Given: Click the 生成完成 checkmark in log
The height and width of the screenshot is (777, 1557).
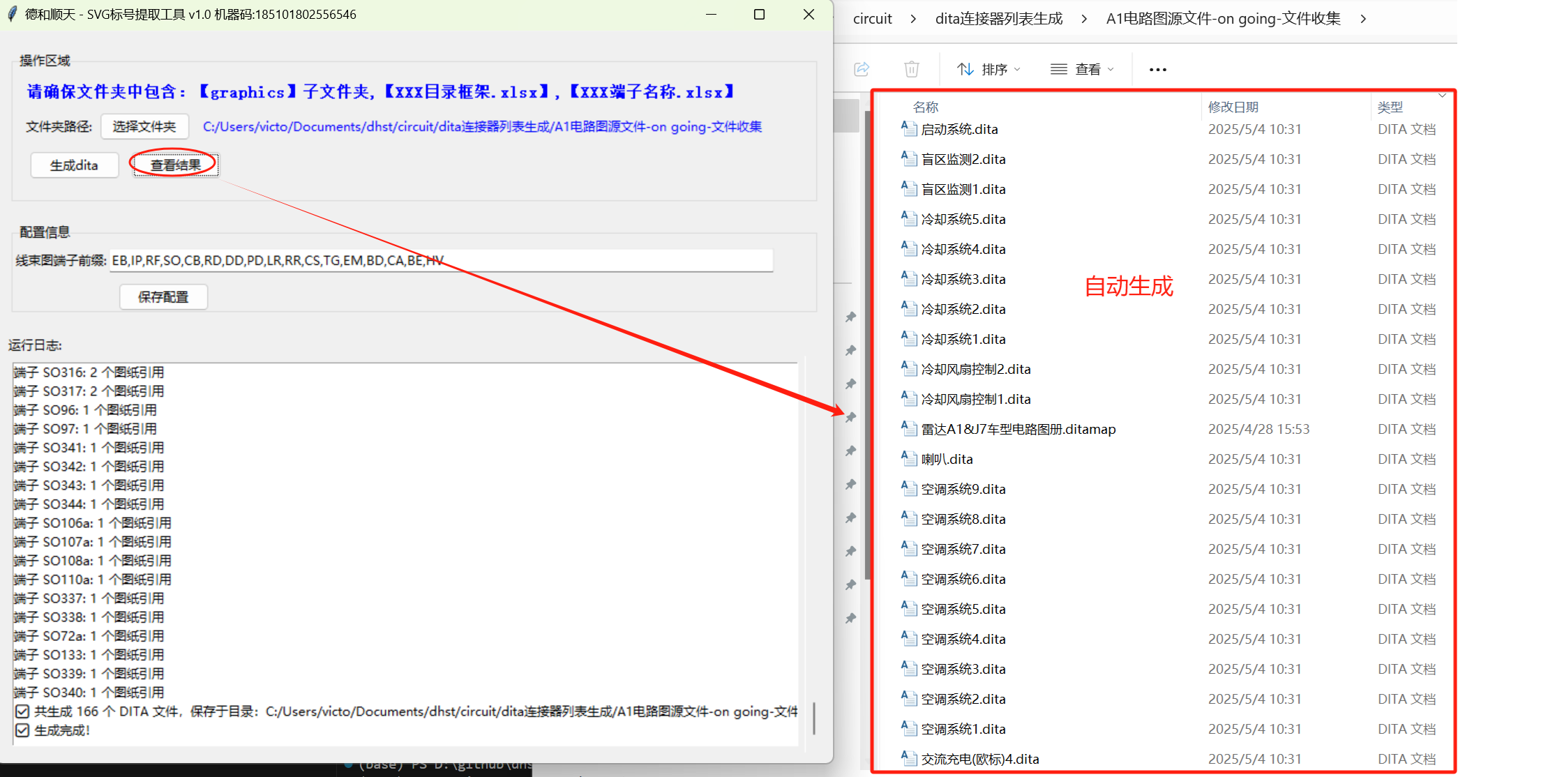Looking at the screenshot, I should (22, 730).
